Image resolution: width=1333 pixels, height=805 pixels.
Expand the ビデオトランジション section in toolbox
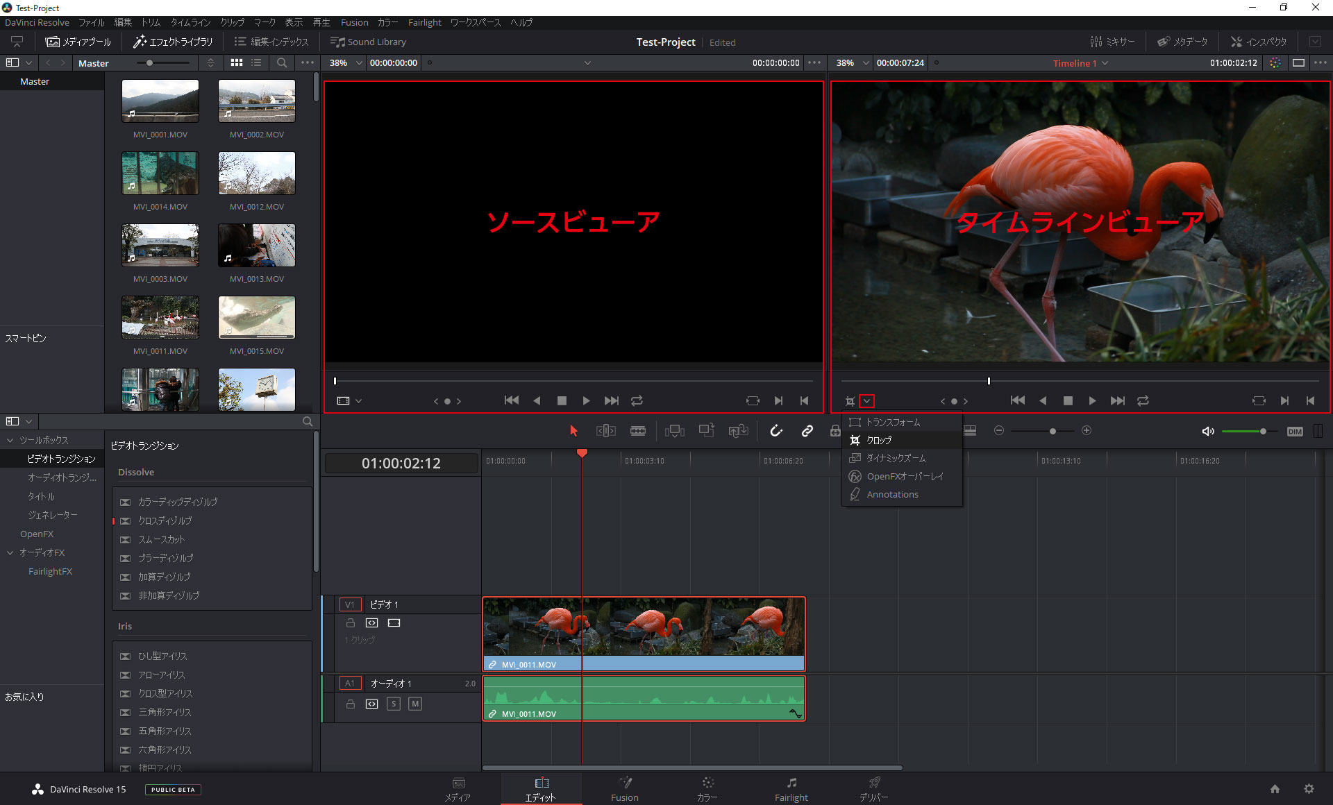[x=59, y=459]
